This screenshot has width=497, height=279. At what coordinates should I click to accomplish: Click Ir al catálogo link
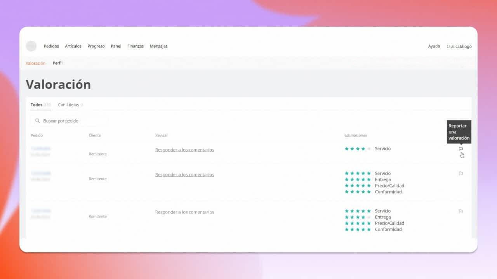coord(459,46)
